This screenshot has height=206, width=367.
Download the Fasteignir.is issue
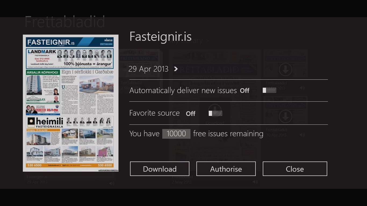click(160, 169)
